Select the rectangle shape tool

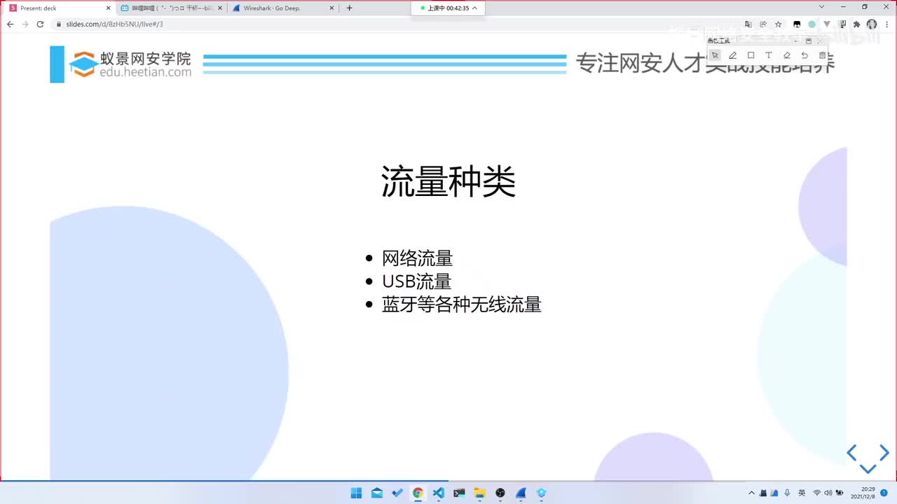[x=751, y=55]
